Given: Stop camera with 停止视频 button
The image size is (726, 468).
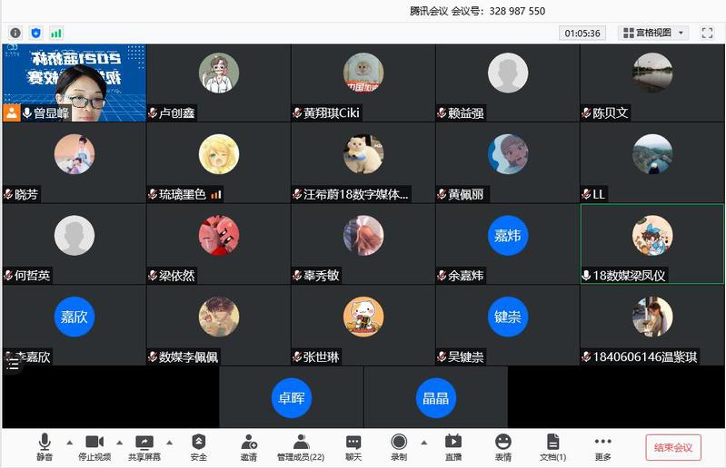Looking at the screenshot, I should click(94, 447).
